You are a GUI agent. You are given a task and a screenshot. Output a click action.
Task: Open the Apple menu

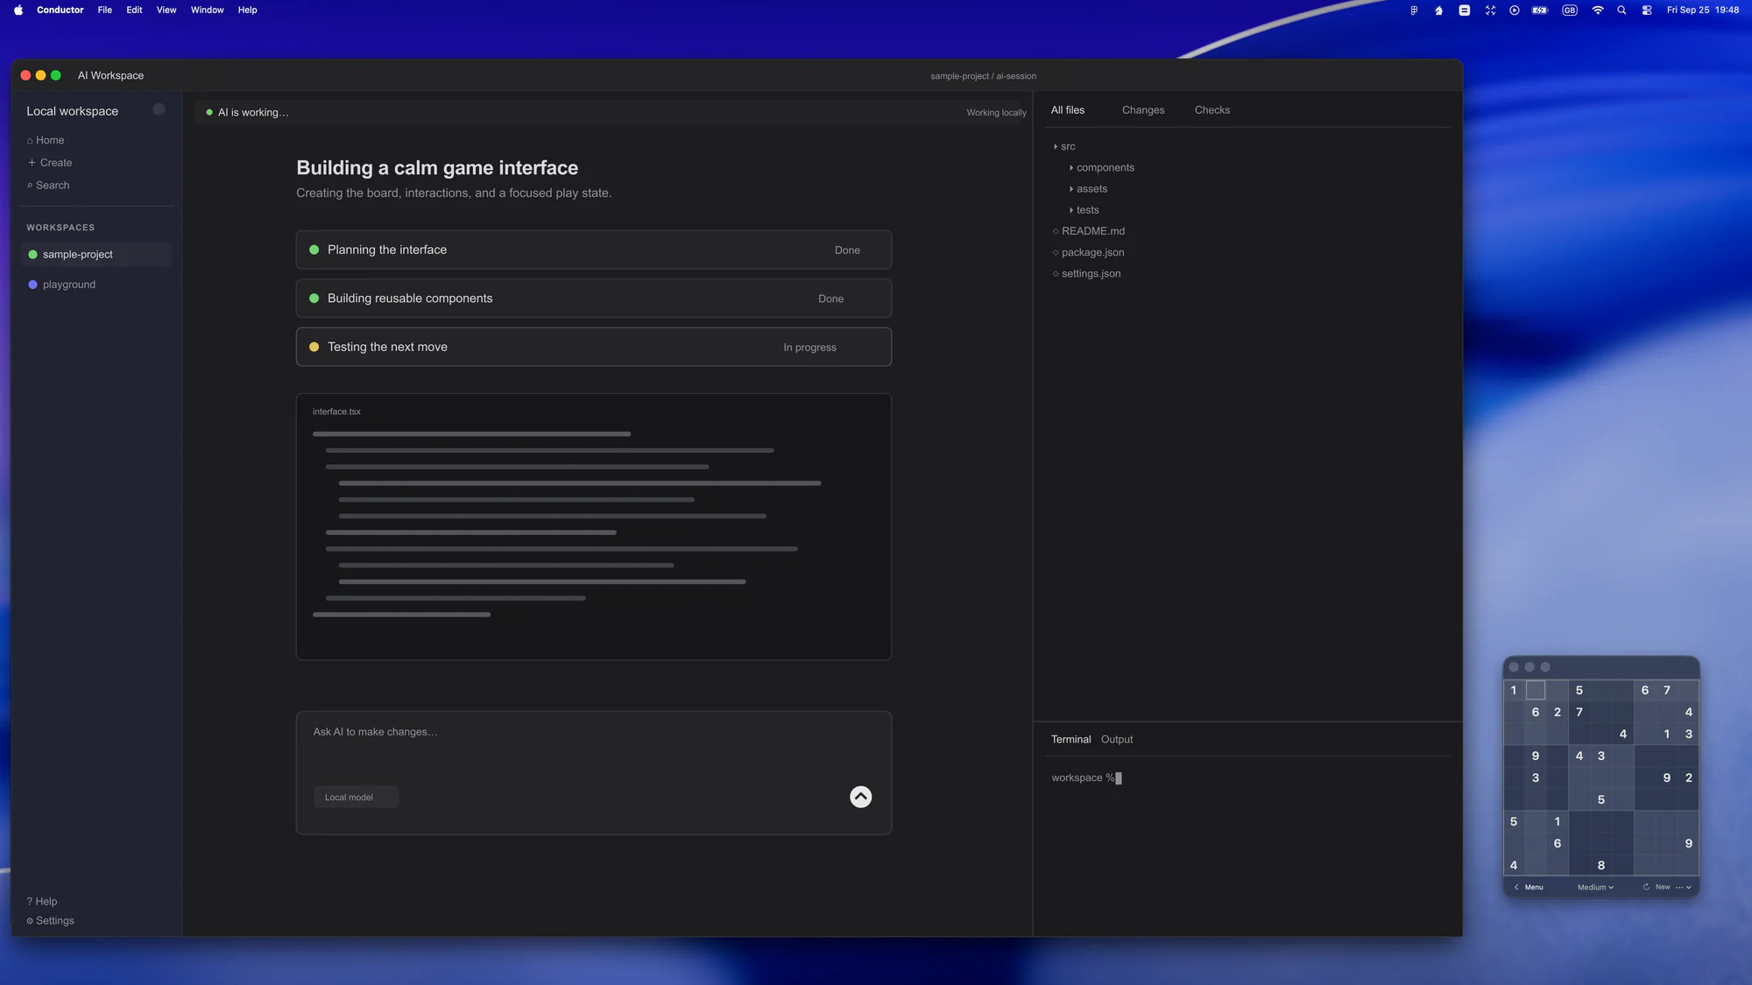click(x=18, y=11)
